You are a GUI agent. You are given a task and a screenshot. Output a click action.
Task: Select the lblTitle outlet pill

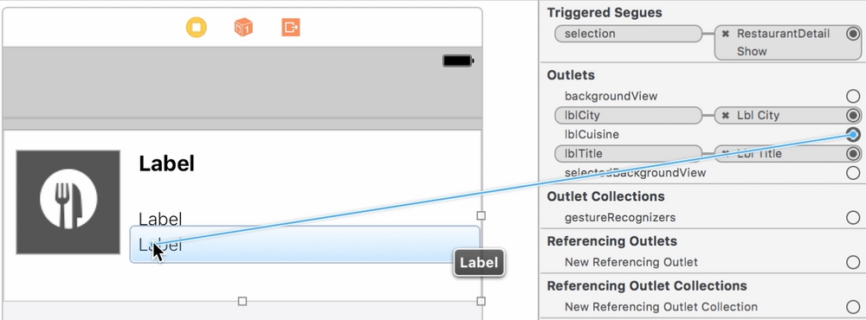628,153
